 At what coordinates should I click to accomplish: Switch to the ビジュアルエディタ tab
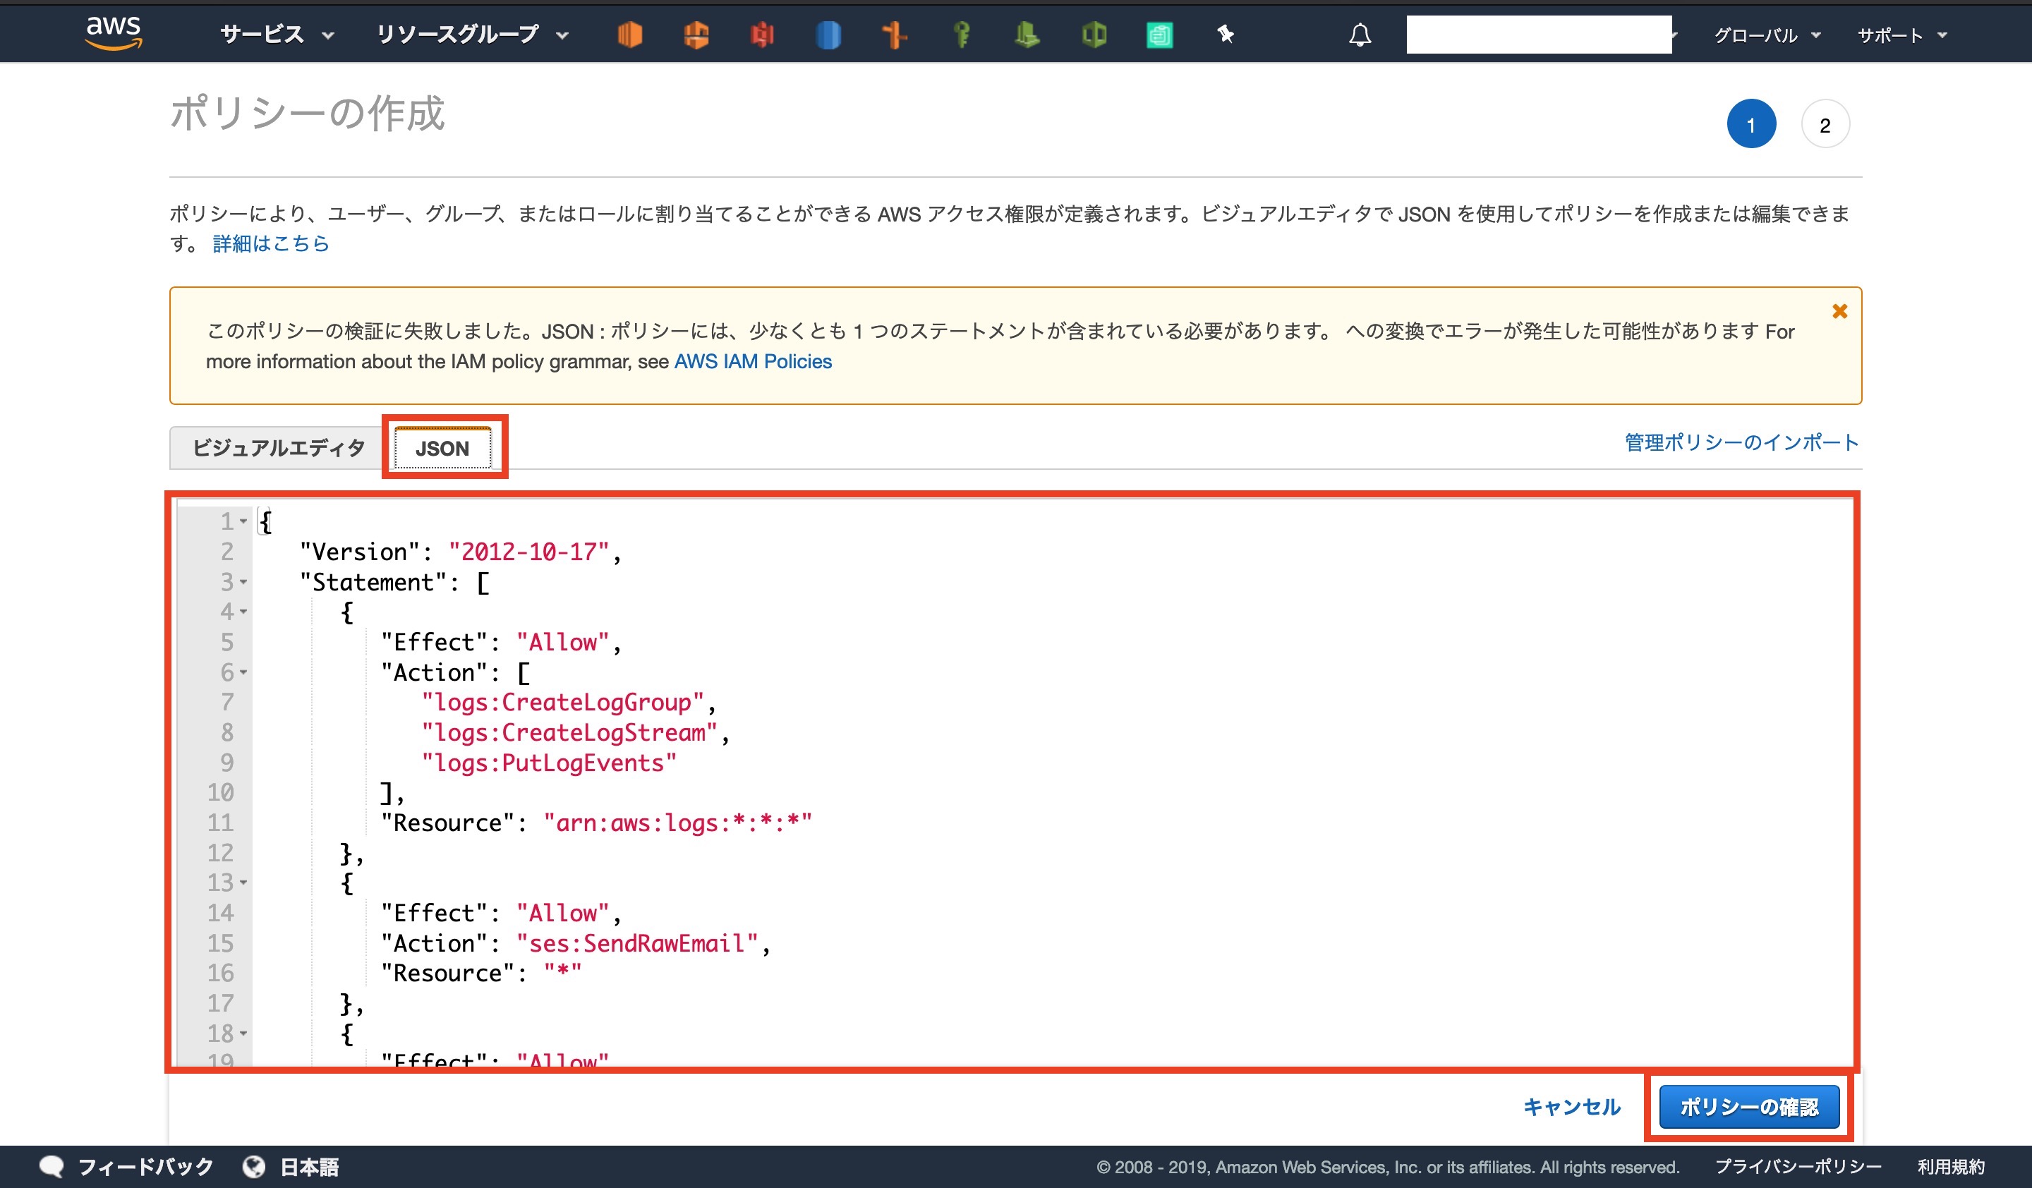coord(278,448)
